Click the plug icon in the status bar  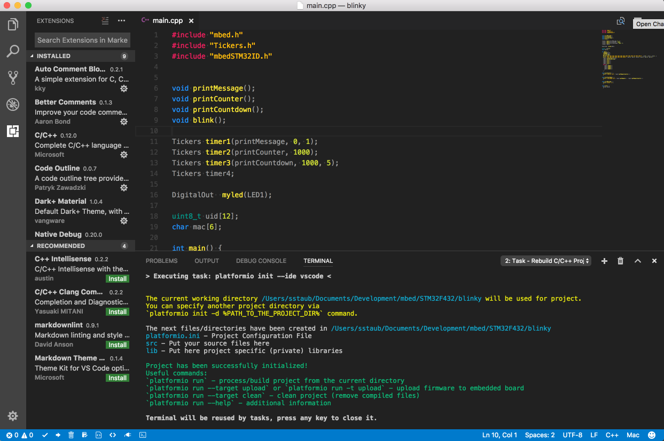(128, 435)
